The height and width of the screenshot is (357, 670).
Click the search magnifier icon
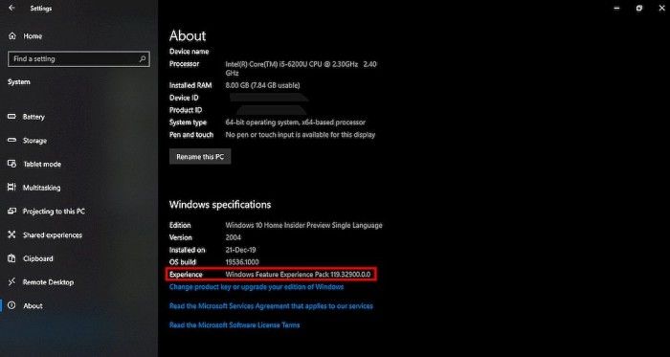143,59
